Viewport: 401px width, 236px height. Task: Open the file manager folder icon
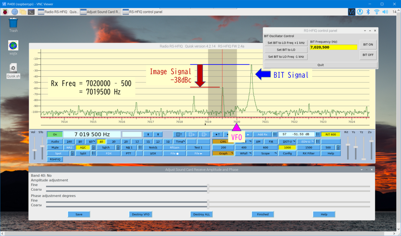[x=23, y=12]
